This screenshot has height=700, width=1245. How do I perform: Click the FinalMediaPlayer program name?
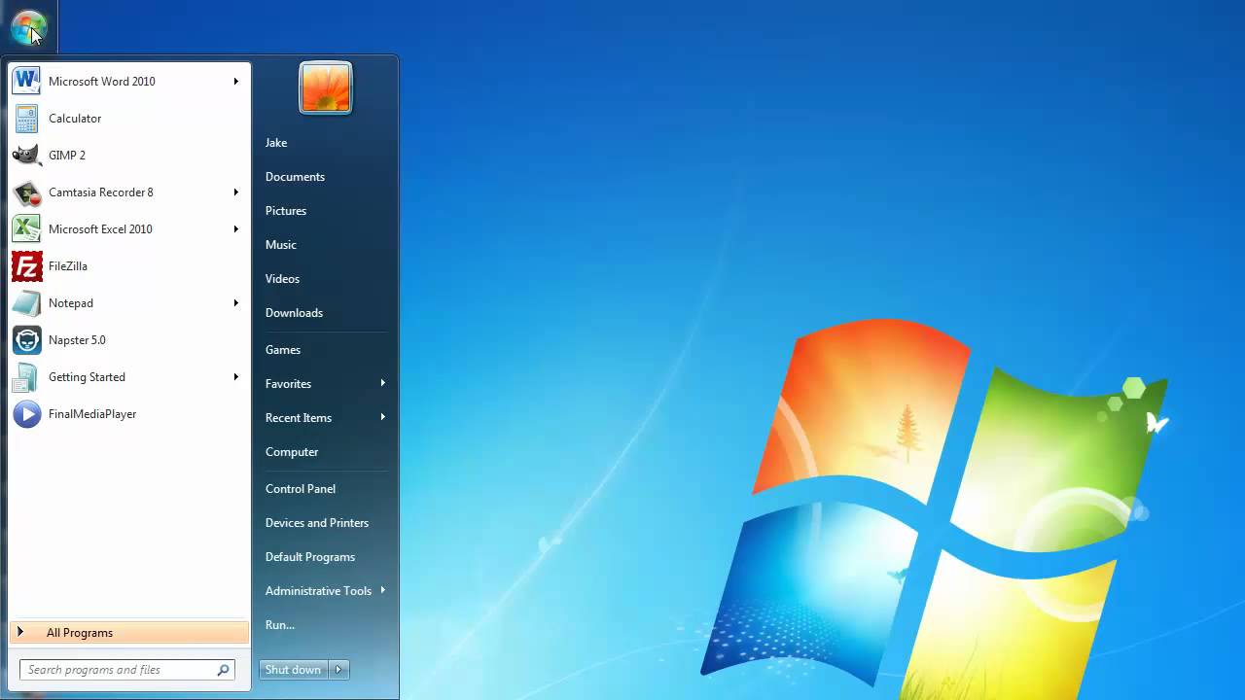92,414
